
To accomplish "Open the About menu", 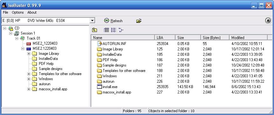I will coord(32,12).
